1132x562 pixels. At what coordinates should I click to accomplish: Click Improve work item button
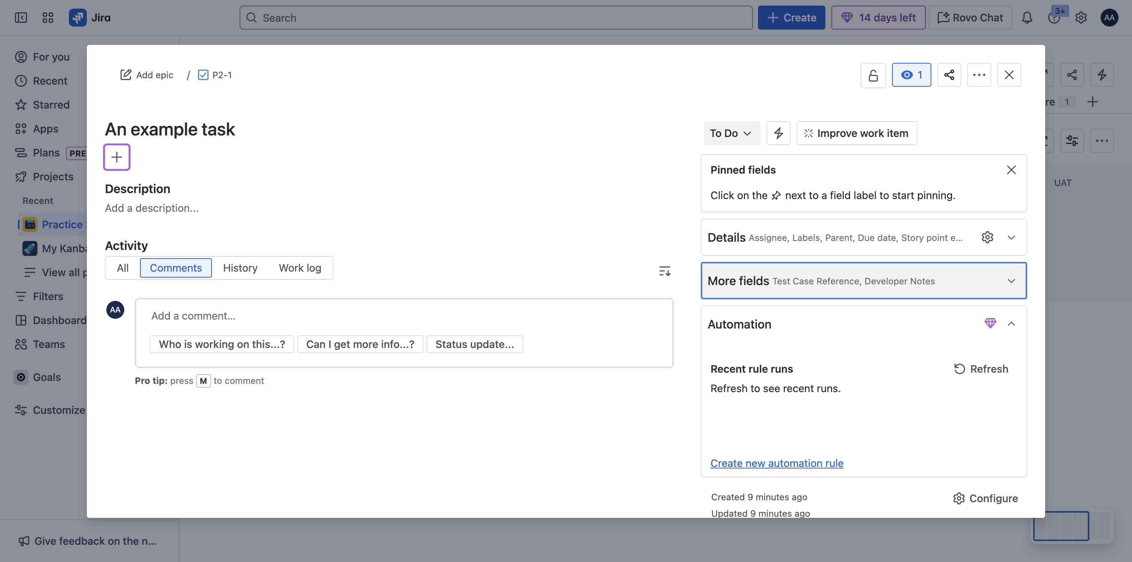(x=856, y=133)
